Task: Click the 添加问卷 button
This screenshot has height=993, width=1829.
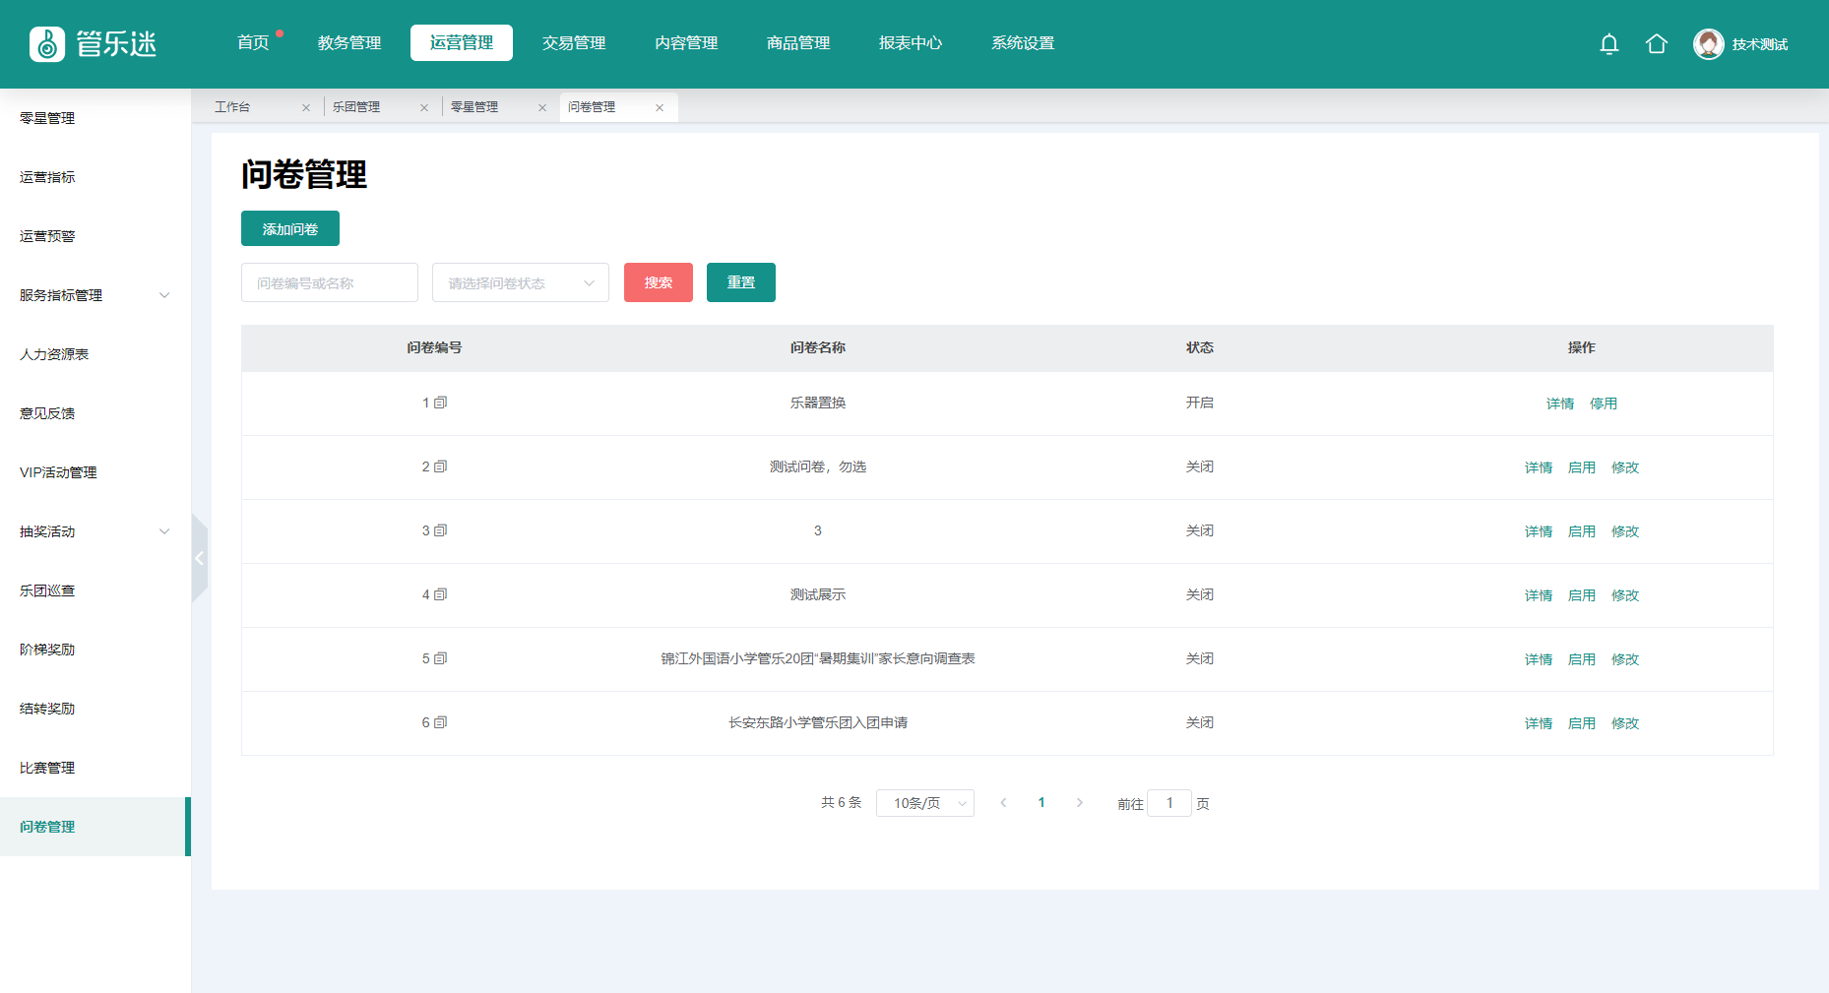Action: 290,229
